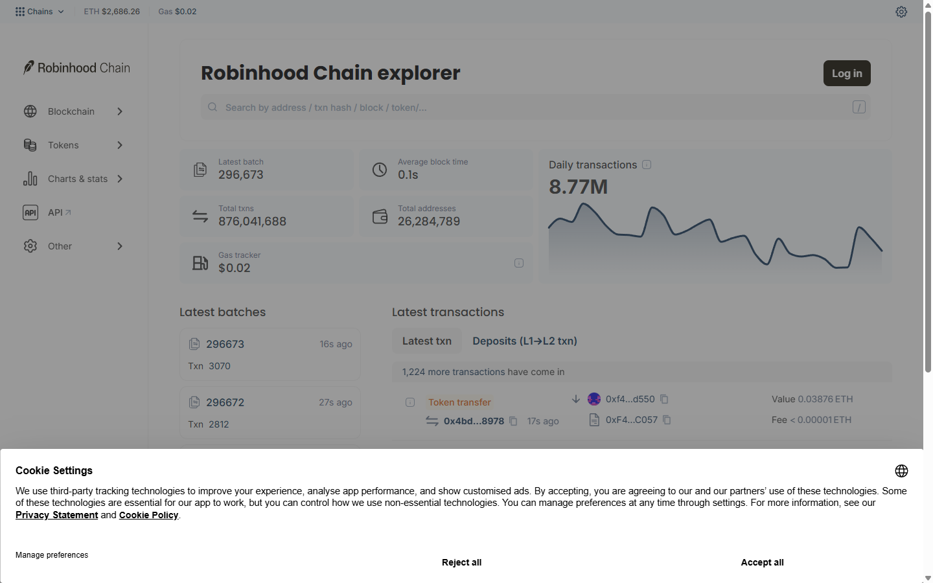Click the Daily transactions chart line
The width and height of the screenshot is (933, 583).
715,235
